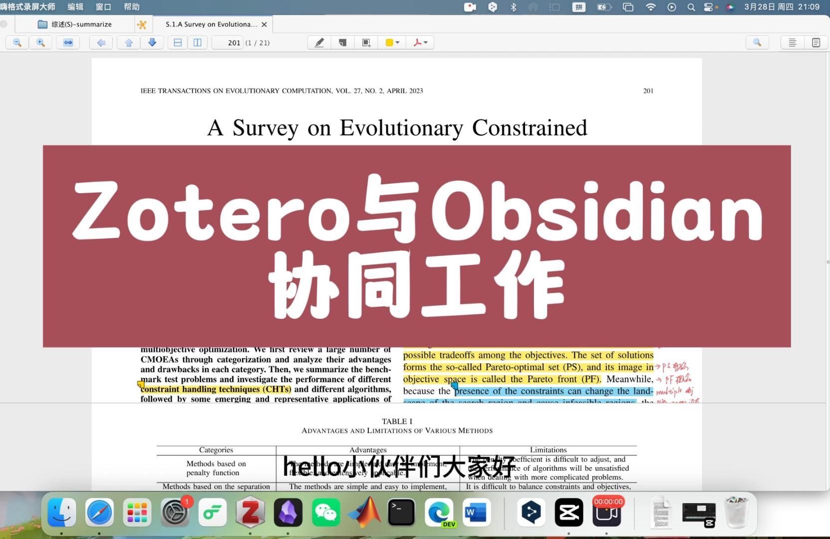
Task: Open the 窗口 menu
Action: point(103,6)
